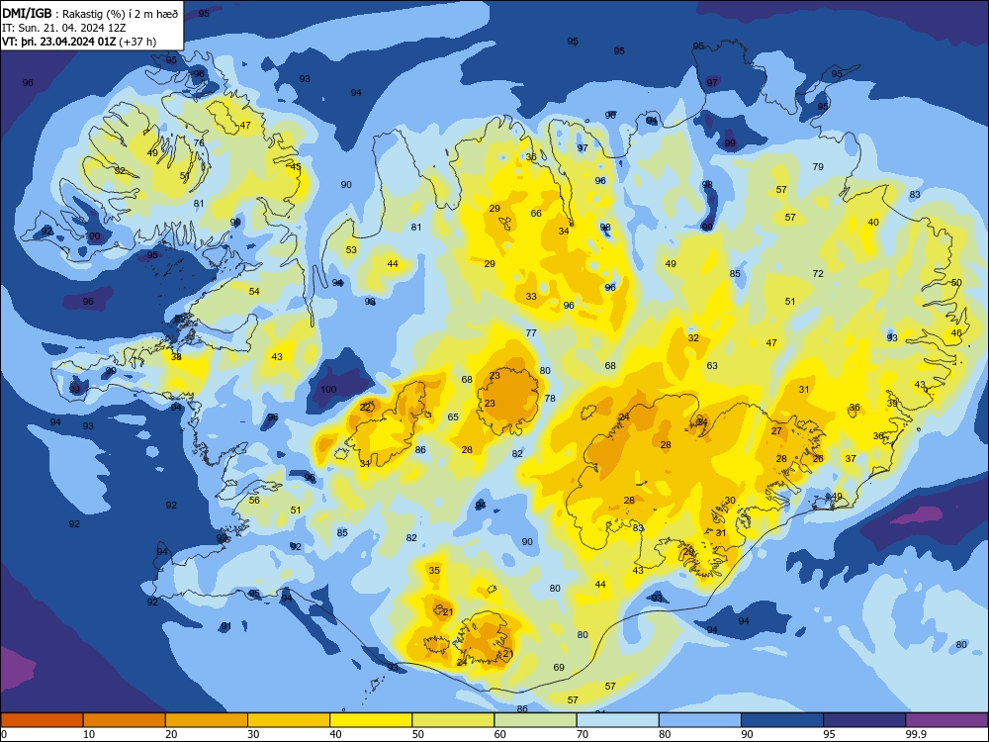Click the '63' humidity value on the map
The image size is (989, 742).
tap(712, 365)
